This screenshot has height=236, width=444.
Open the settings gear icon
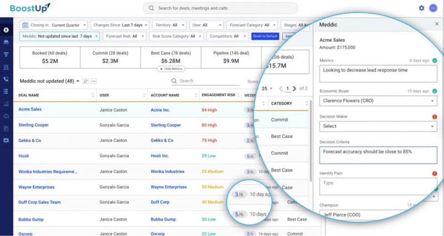point(422,8)
